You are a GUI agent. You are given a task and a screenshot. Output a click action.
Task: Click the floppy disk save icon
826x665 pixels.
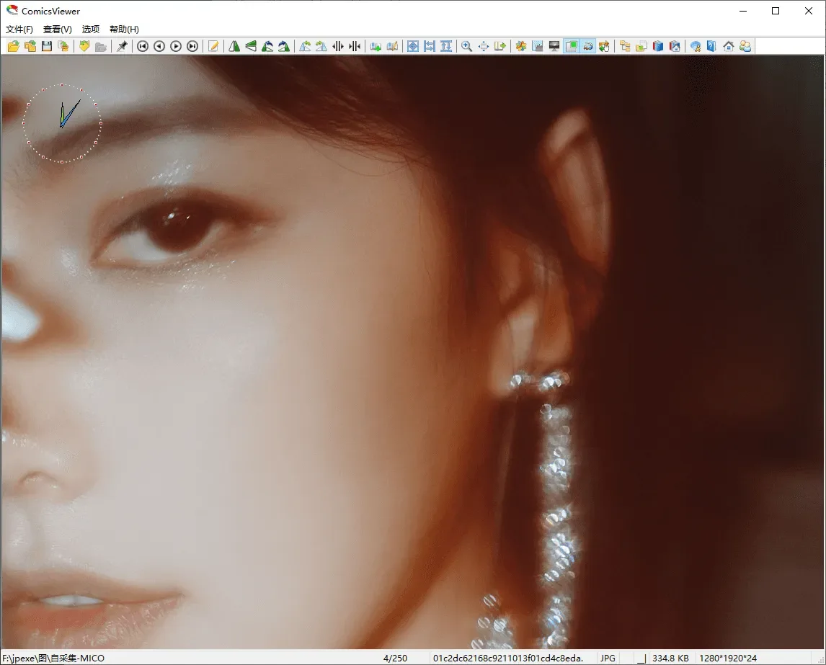(x=47, y=46)
